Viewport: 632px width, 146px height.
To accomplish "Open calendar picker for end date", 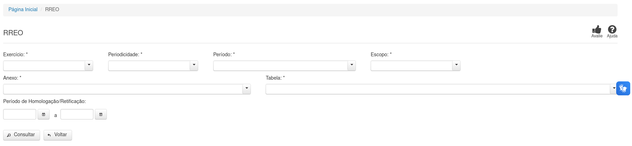I will pos(101,114).
